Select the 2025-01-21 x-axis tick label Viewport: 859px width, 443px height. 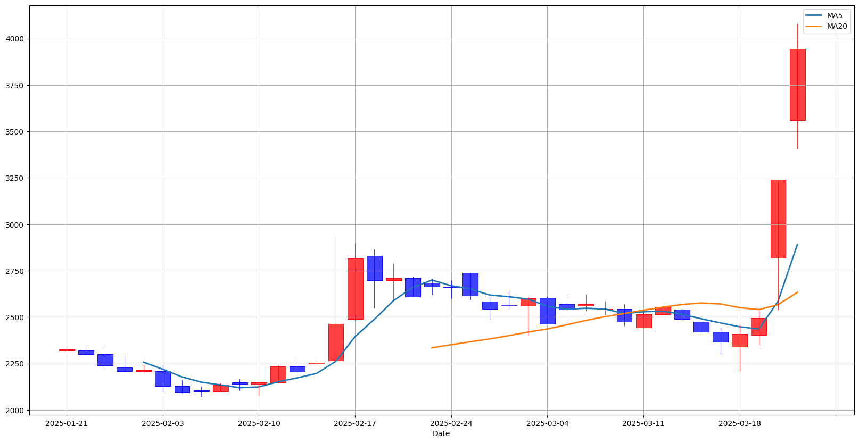(67, 424)
